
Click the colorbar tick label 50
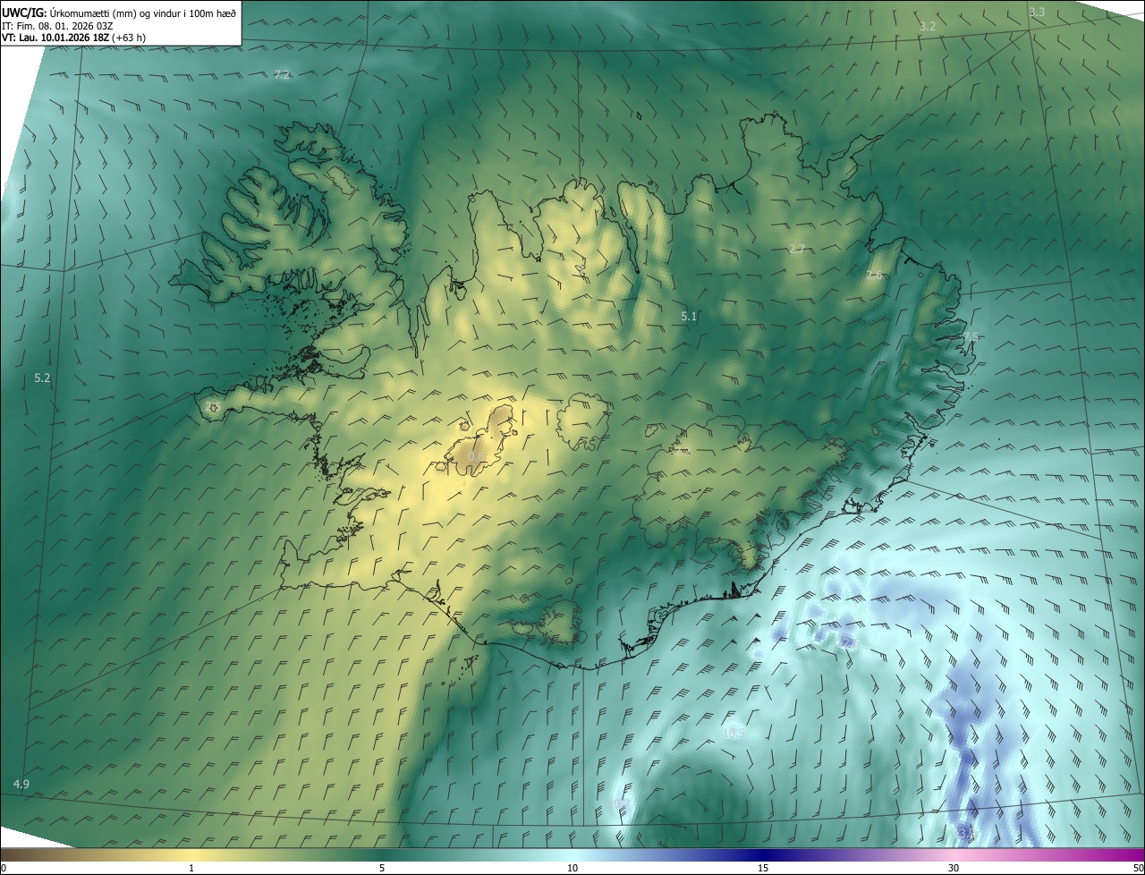1137,869
